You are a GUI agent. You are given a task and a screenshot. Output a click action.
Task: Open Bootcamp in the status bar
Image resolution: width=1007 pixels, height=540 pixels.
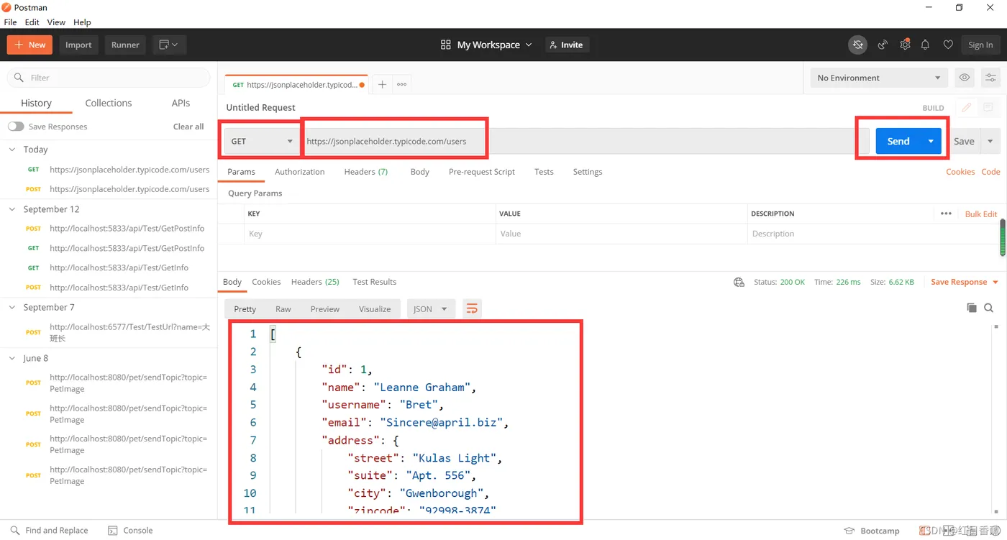[872, 531]
